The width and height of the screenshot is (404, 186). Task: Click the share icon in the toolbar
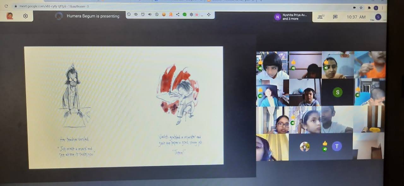(178, 15)
